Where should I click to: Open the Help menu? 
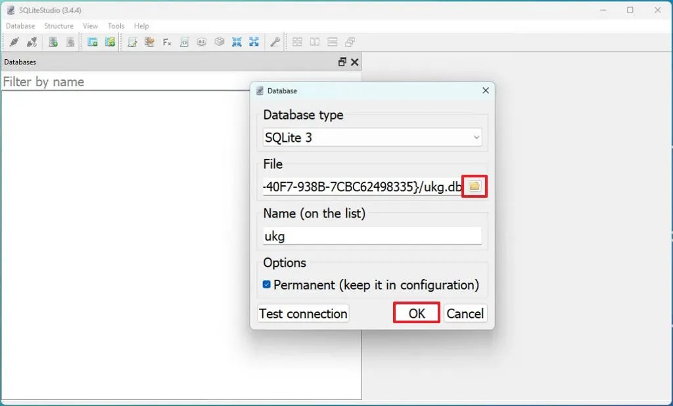pos(141,26)
